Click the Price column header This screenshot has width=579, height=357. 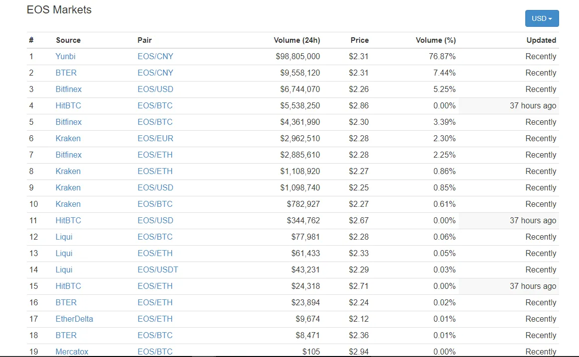(x=360, y=40)
